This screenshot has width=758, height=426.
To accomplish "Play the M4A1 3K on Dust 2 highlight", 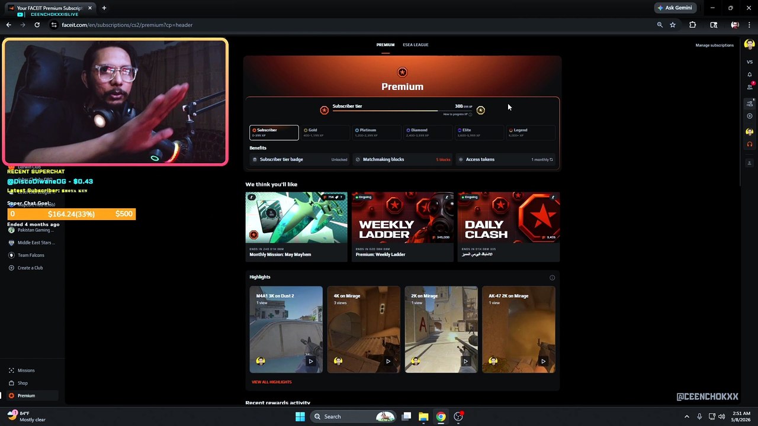I will (310, 361).
